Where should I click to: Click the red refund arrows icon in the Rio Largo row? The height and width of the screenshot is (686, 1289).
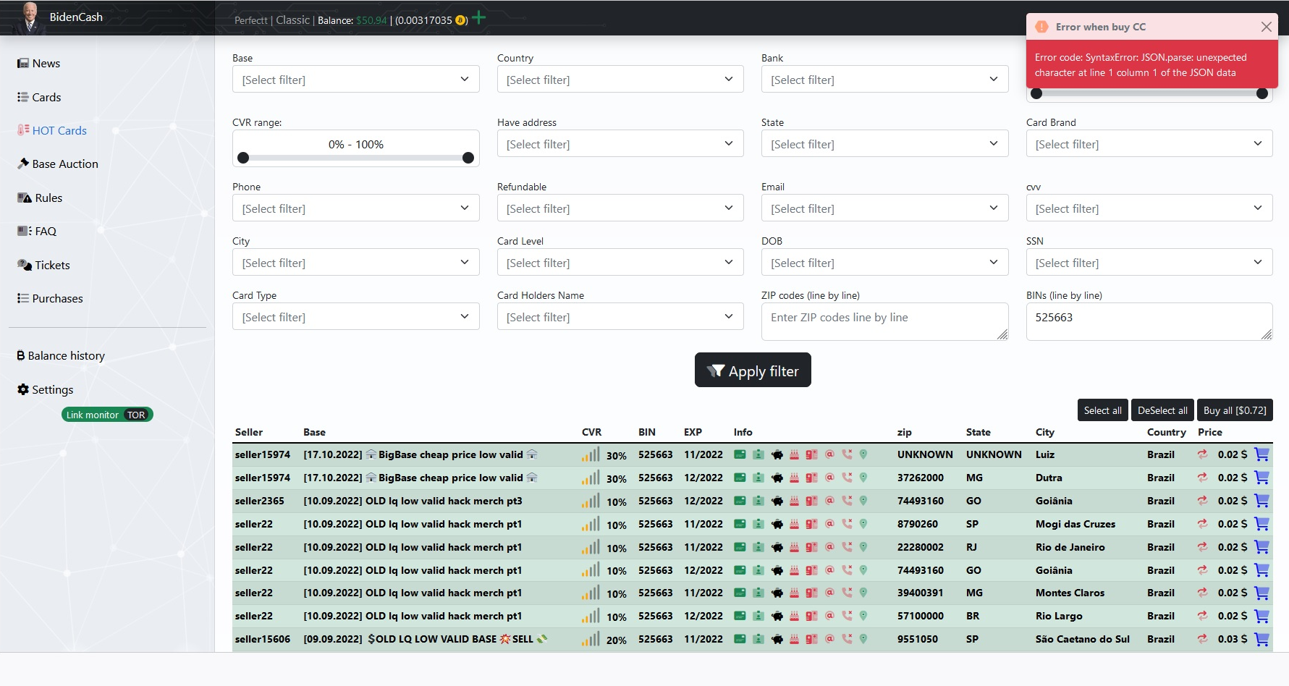pyautogui.click(x=1202, y=616)
